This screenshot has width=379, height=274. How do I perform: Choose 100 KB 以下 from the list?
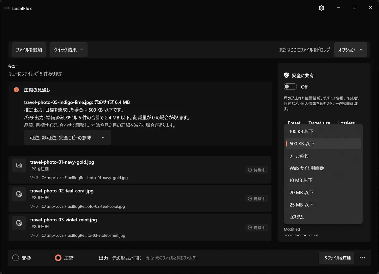(x=323, y=131)
